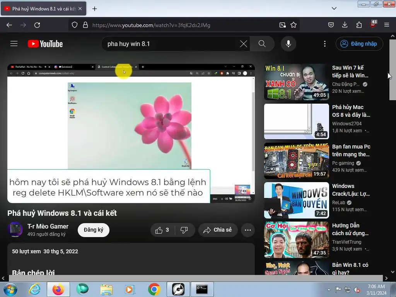The height and width of the screenshot is (297, 396).
Task: Like the video
Action: [x=162, y=230]
